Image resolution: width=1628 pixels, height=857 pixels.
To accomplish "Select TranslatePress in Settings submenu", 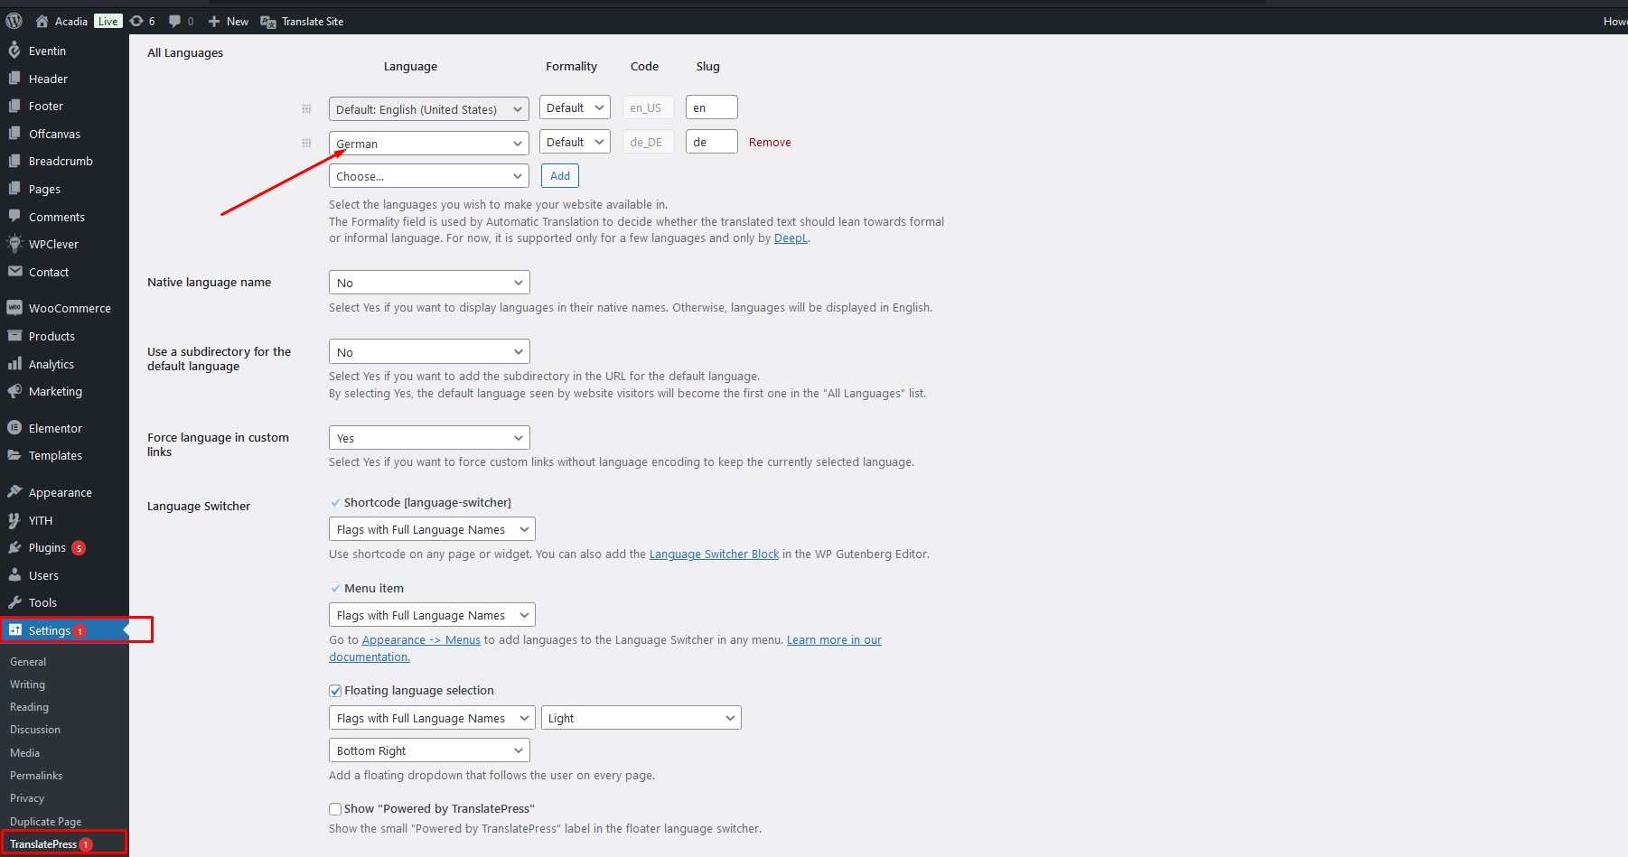I will [43, 844].
